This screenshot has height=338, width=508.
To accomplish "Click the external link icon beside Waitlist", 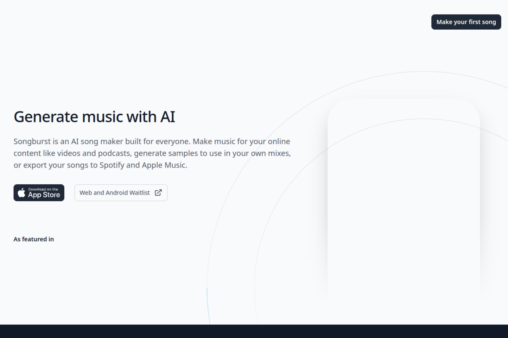I will coord(158,193).
